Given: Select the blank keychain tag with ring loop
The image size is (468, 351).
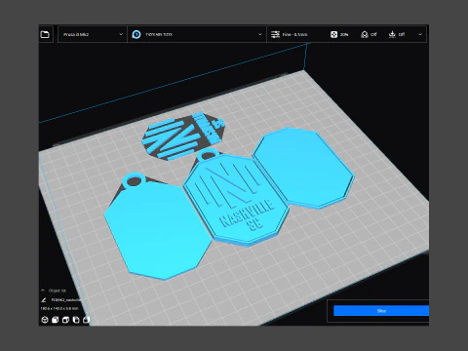Looking at the screenshot, I should click(158, 227).
